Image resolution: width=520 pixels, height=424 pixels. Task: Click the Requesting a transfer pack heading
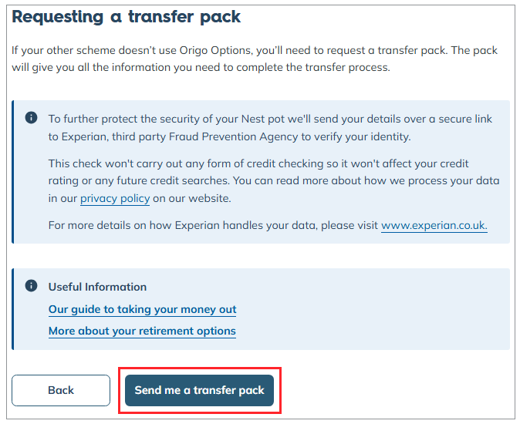click(126, 17)
